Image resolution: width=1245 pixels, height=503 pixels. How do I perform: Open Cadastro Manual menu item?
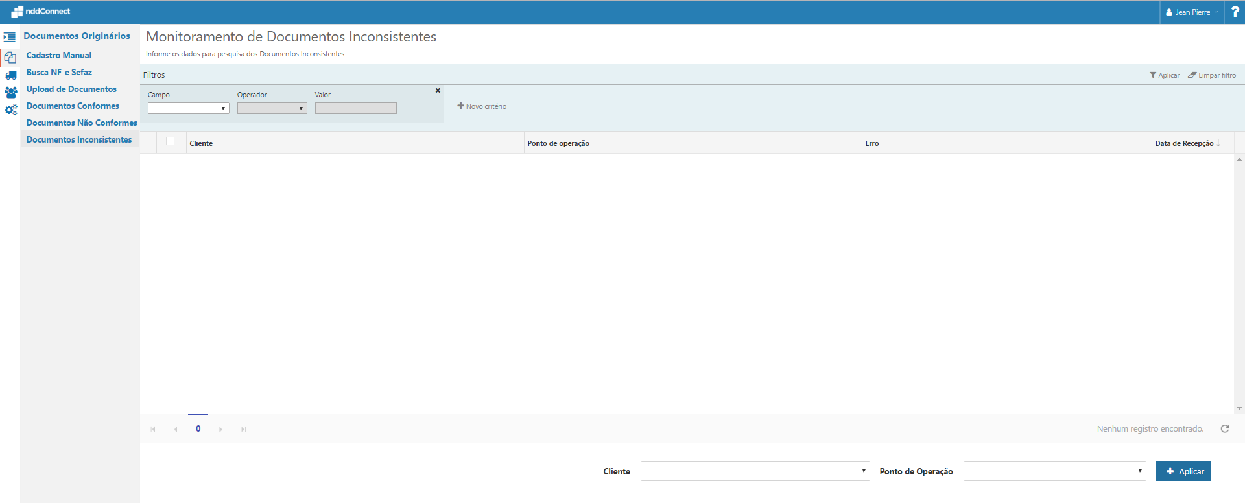pos(59,56)
